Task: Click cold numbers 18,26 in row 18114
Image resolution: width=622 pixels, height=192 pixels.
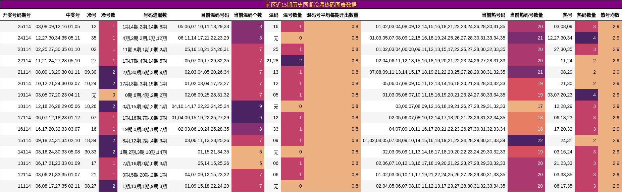Action: click(91, 106)
